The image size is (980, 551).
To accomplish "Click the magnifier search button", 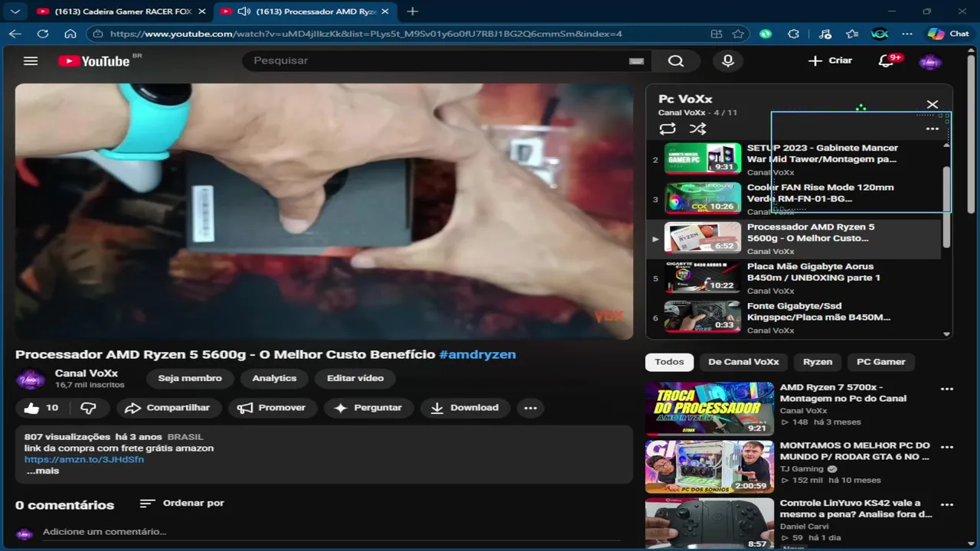I will (676, 61).
